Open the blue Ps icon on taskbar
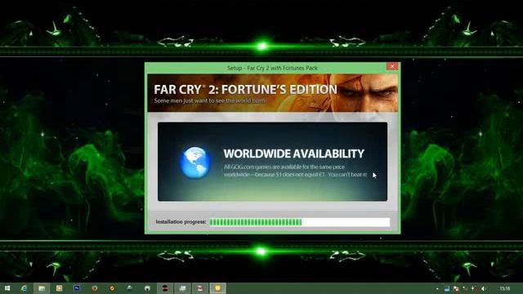Image resolution: width=523 pixels, height=294 pixels. click(77, 288)
